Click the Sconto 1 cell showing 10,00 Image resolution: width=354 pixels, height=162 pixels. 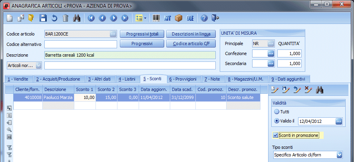(x=85, y=98)
